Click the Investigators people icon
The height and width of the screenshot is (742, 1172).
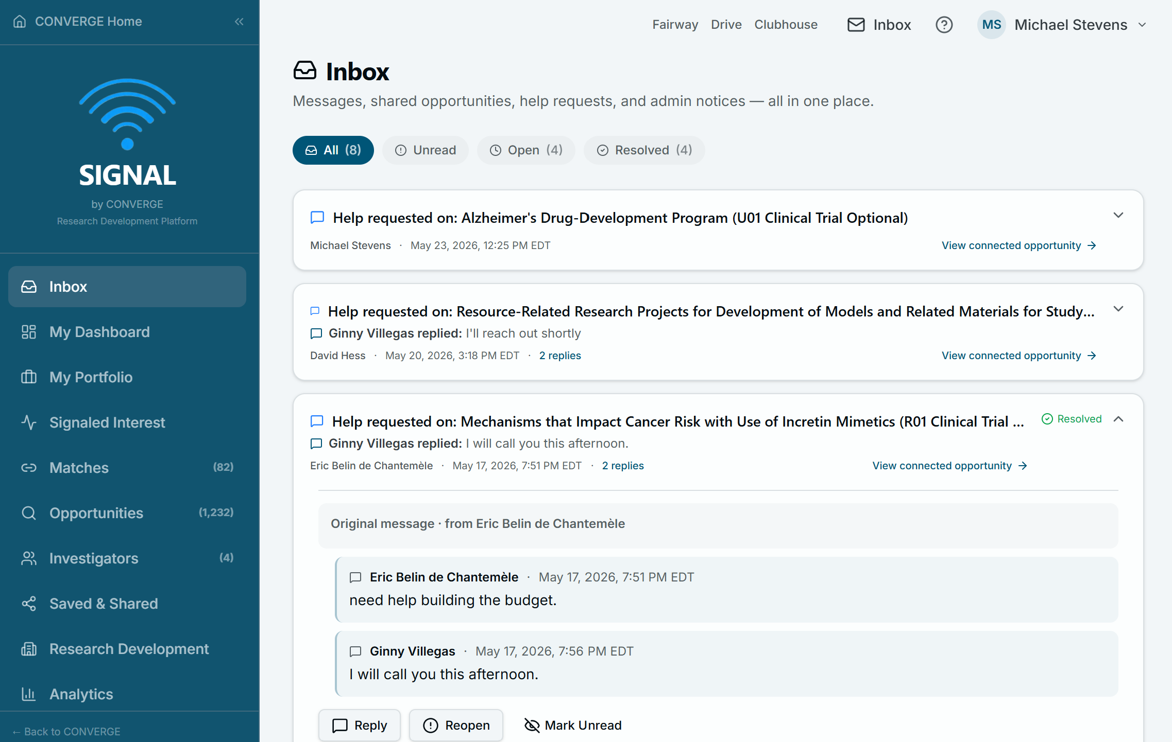(x=29, y=558)
